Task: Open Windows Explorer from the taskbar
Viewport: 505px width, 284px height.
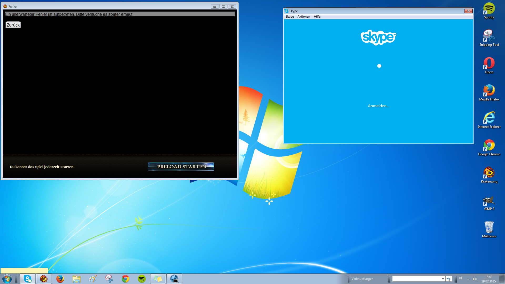Action: click(x=77, y=279)
